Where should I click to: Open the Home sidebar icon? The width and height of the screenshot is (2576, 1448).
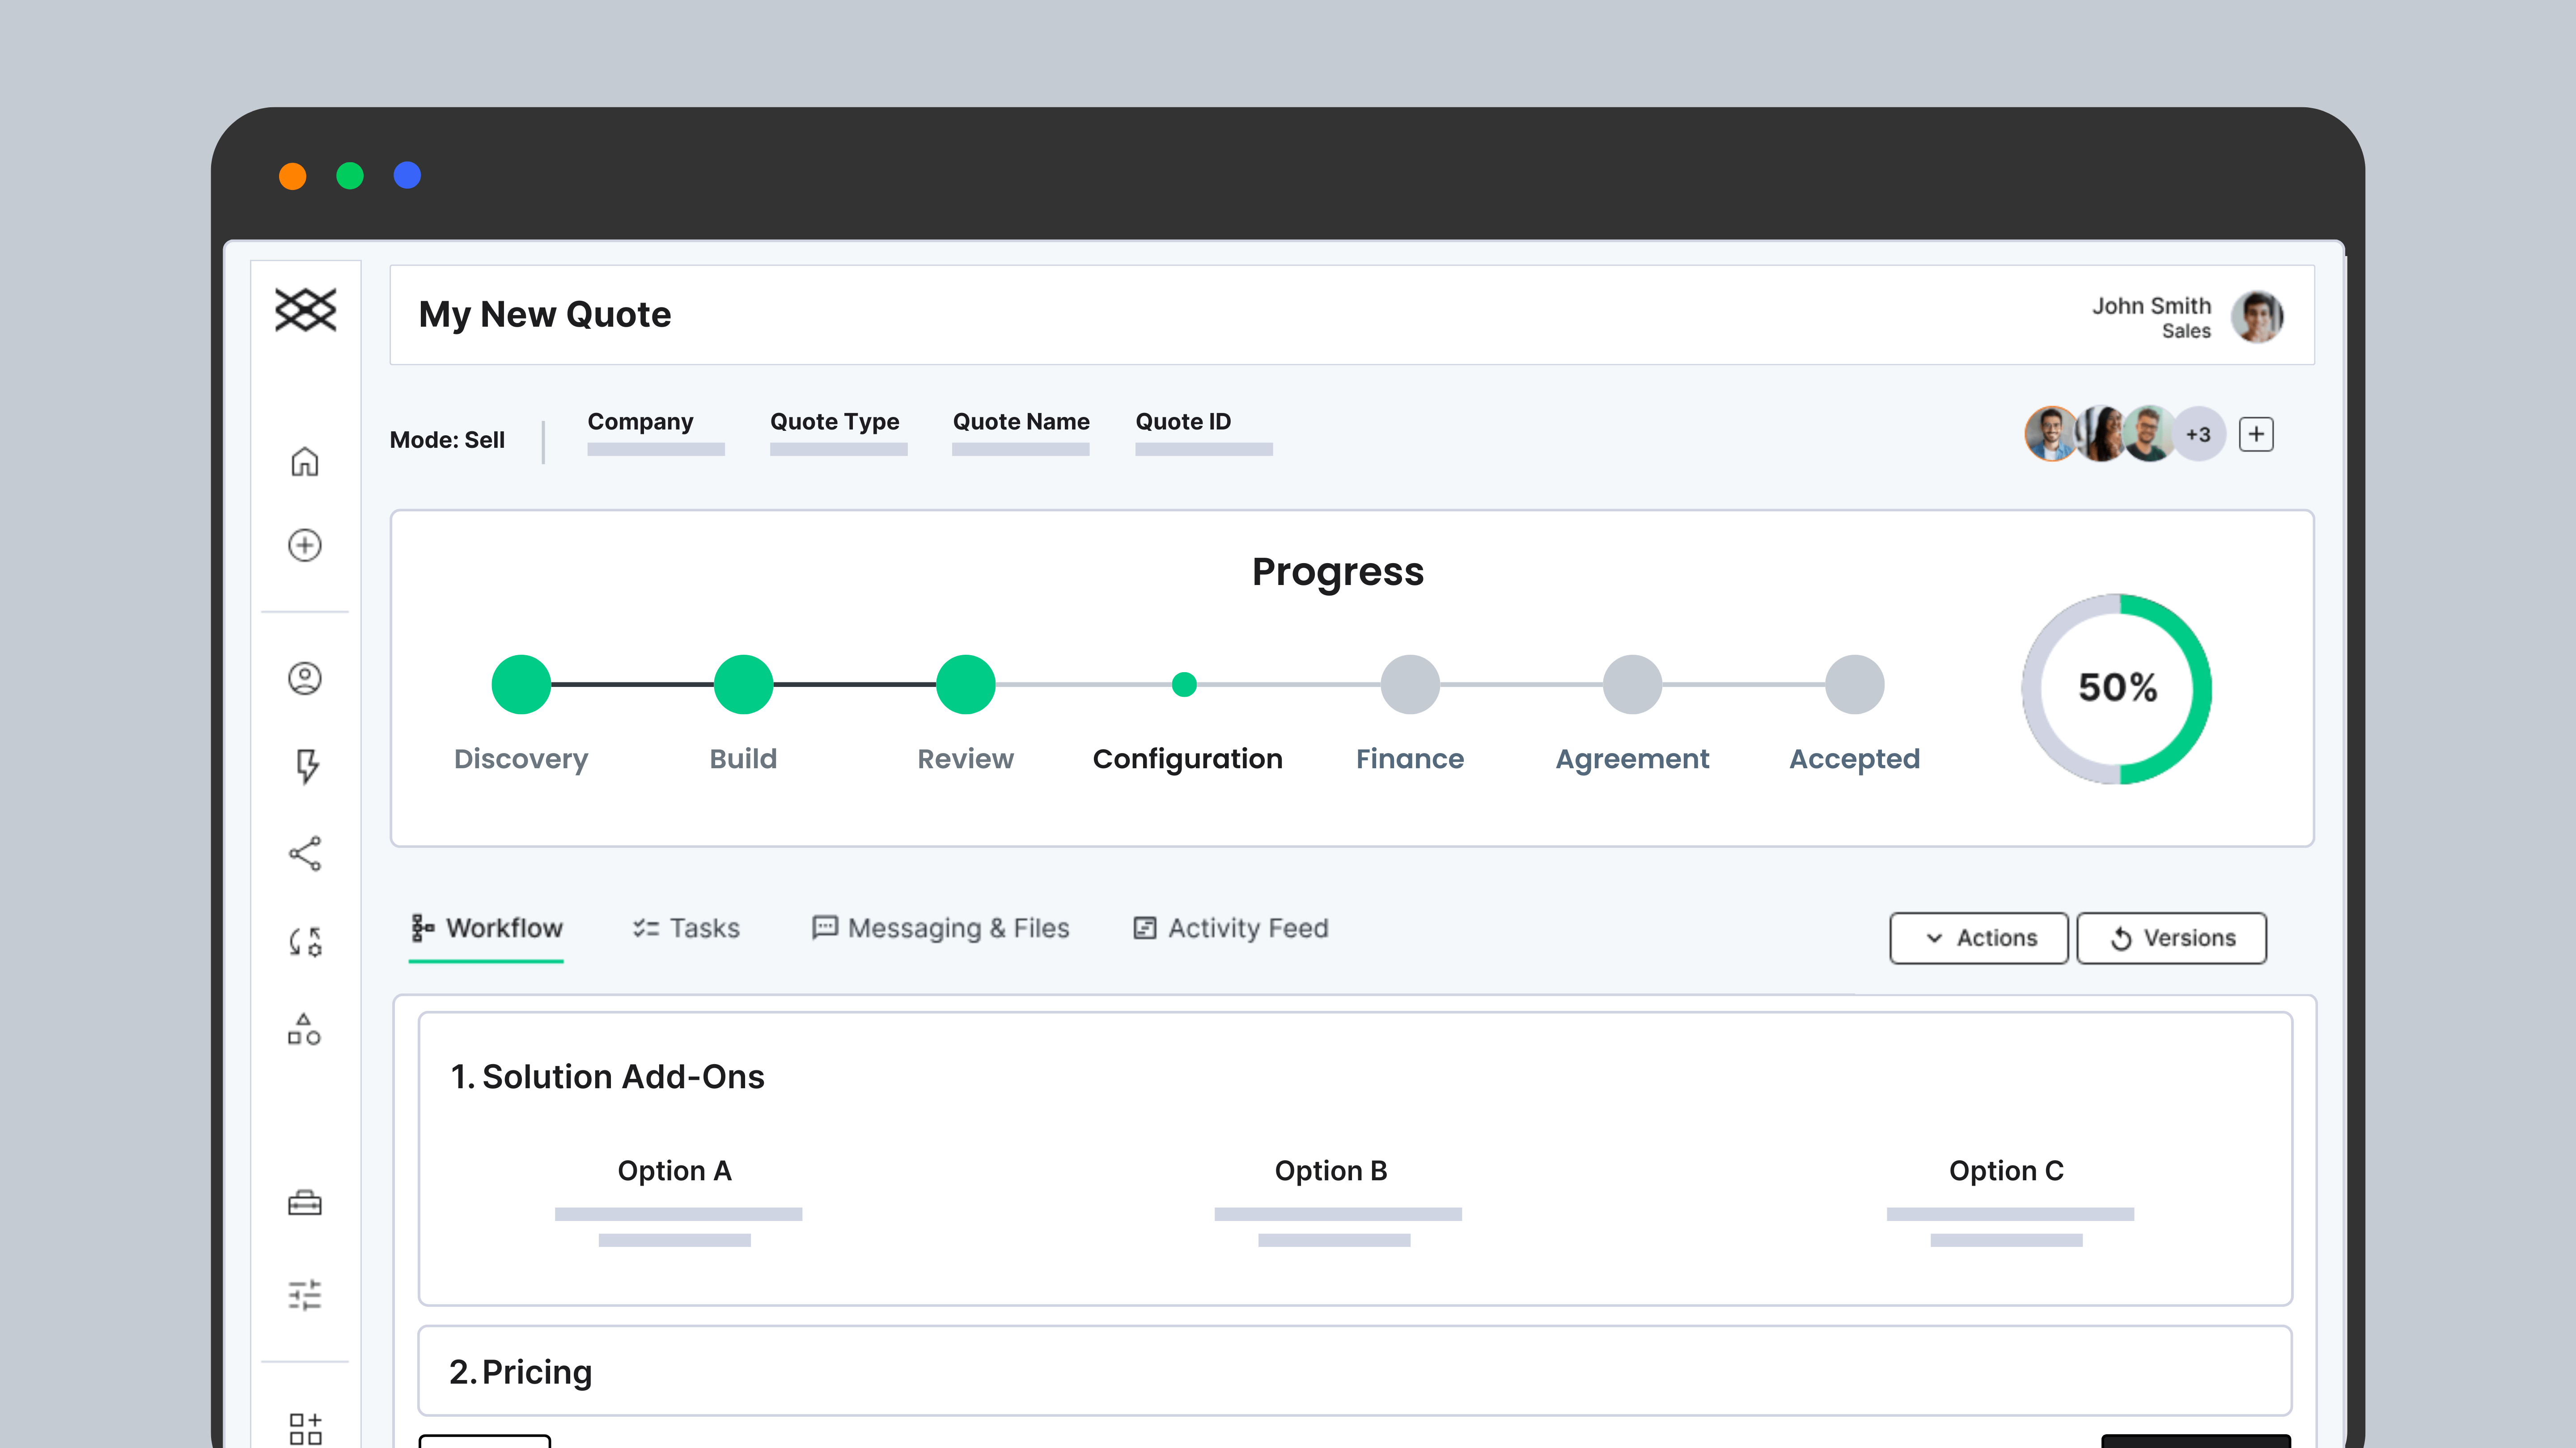point(305,463)
